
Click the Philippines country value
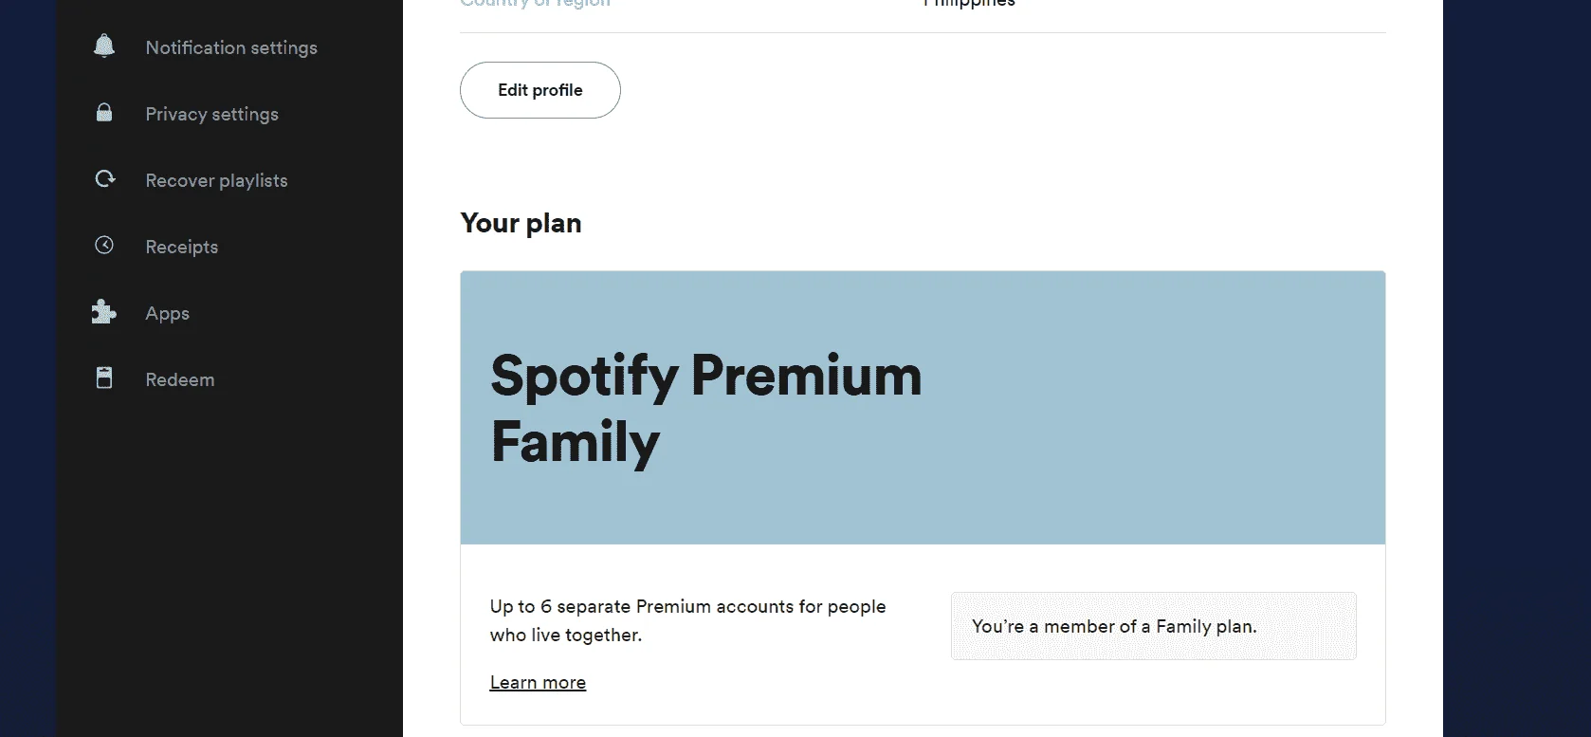click(969, 4)
